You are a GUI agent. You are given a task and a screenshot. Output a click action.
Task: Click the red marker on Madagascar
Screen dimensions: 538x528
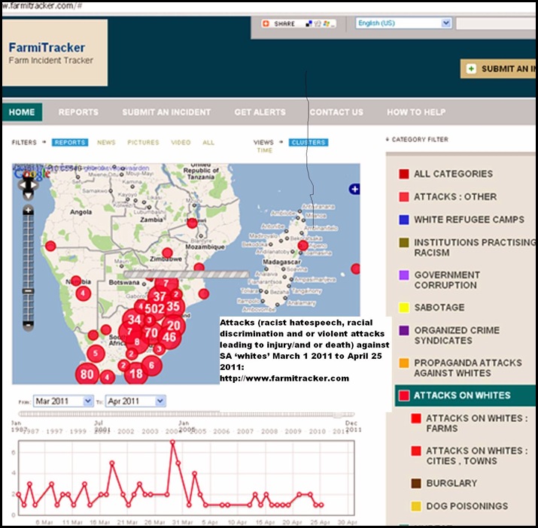303,246
